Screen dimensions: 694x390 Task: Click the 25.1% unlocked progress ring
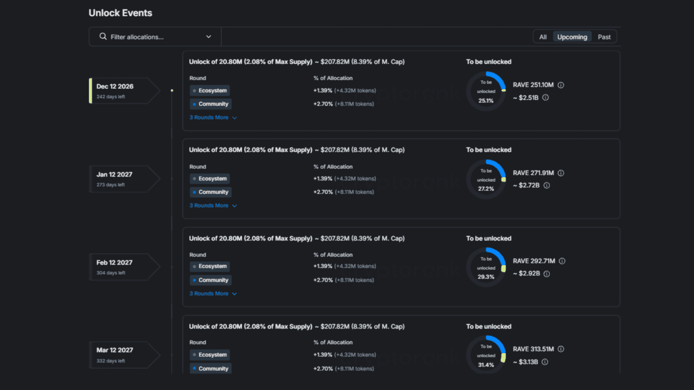point(486,92)
